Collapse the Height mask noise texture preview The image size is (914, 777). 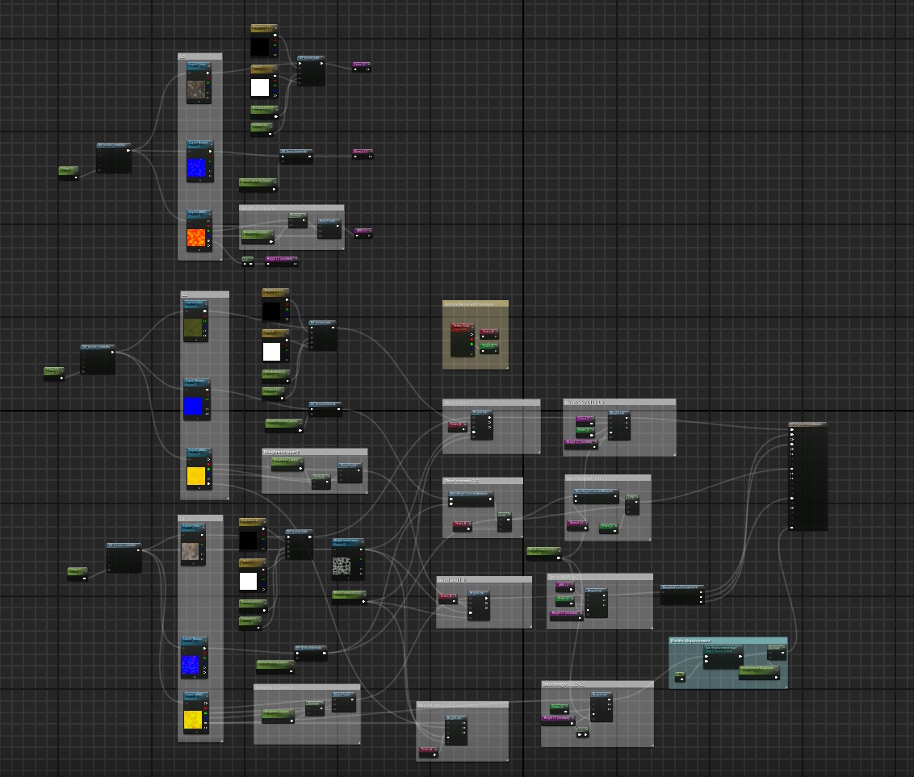[349, 579]
